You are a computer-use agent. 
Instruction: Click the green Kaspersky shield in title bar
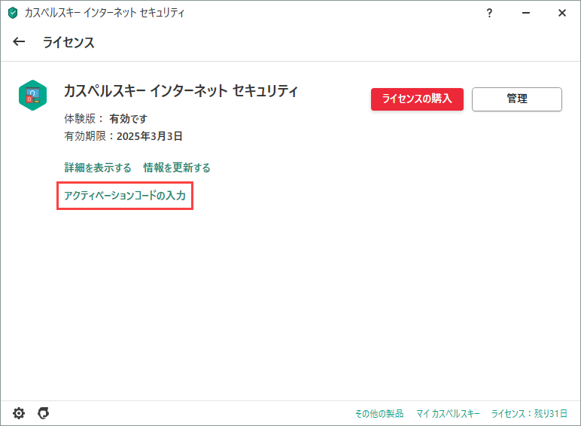pyautogui.click(x=13, y=13)
